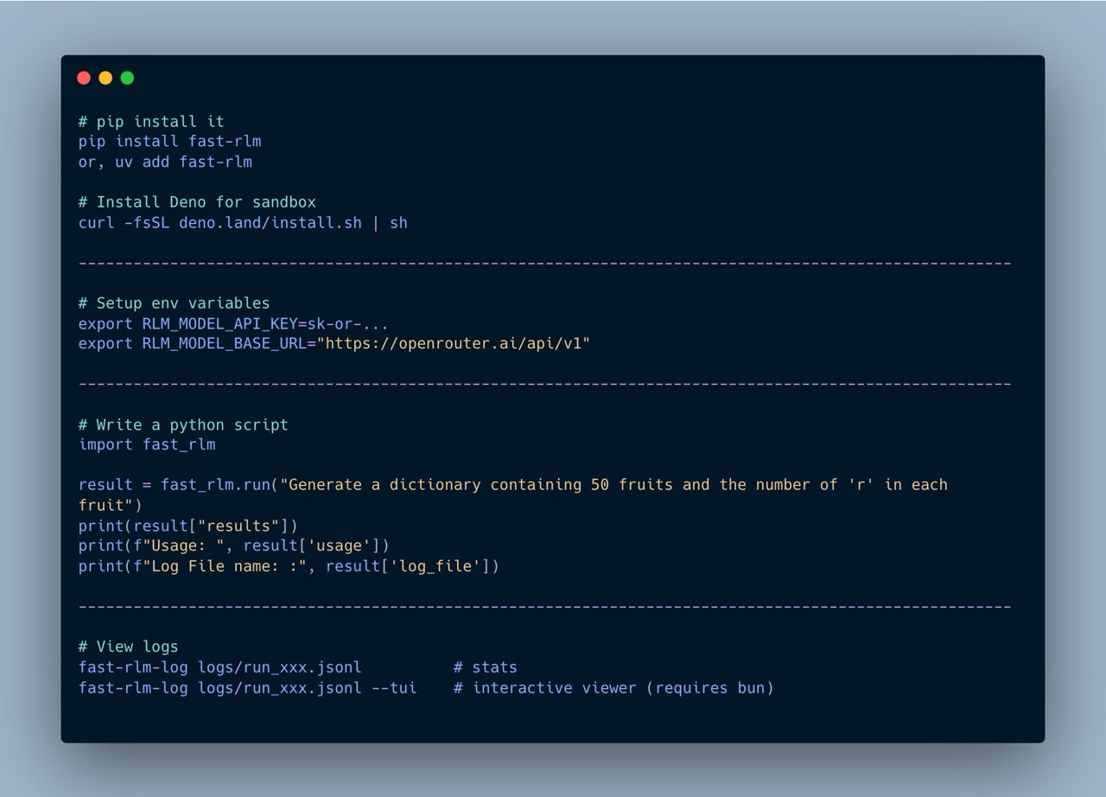
Task: Click the 'Log File name' print statement
Action: click(x=289, y=566)
